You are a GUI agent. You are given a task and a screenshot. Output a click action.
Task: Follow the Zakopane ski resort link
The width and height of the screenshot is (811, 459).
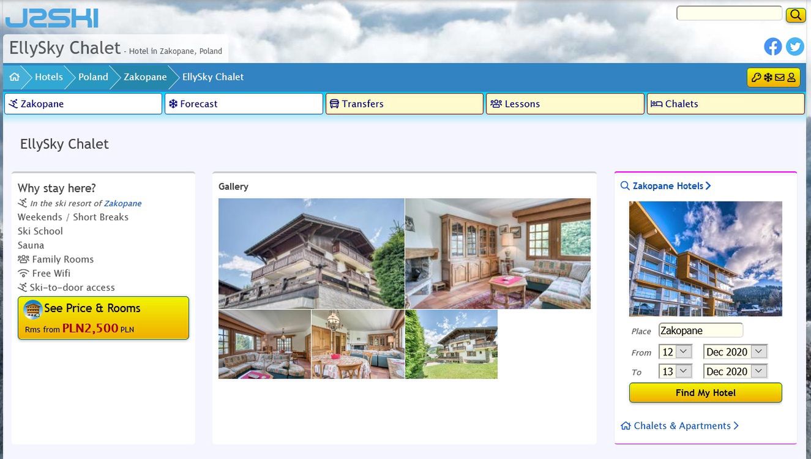(122, 204)
